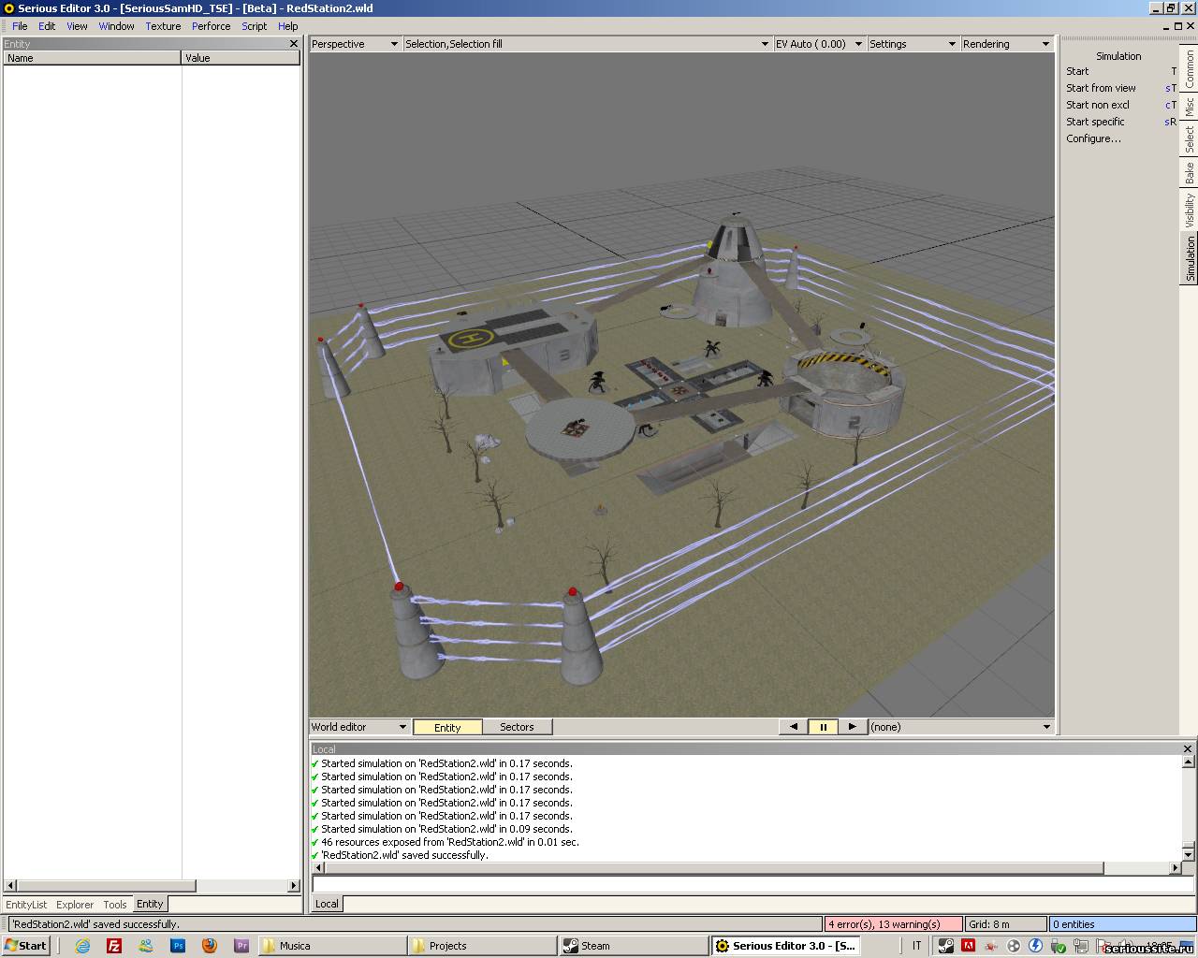Open the Rendering dropdown
This screenshot has height=958, width=1198.
pos(1007,44)
